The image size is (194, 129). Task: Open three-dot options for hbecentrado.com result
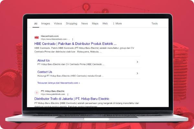(x=72, y=39)
